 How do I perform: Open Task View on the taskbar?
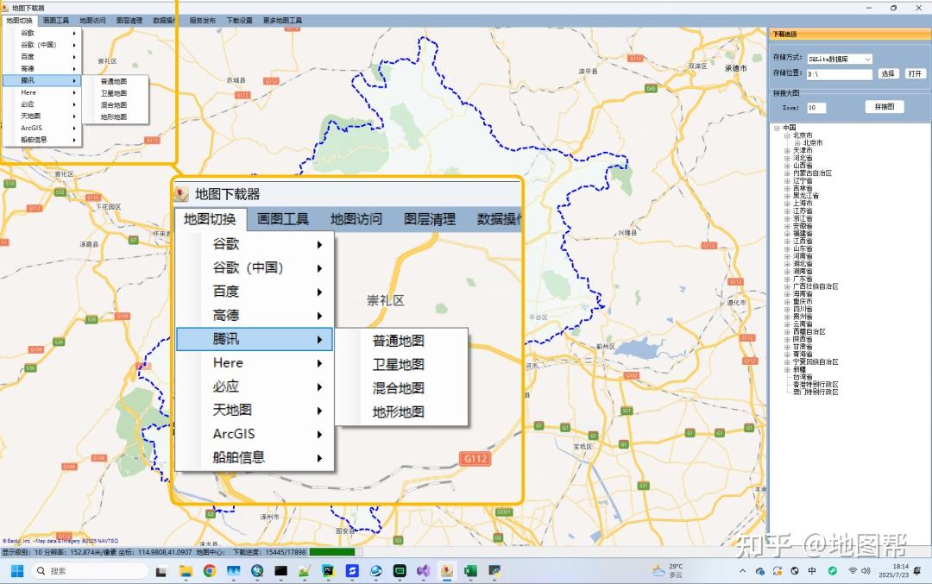161,572
